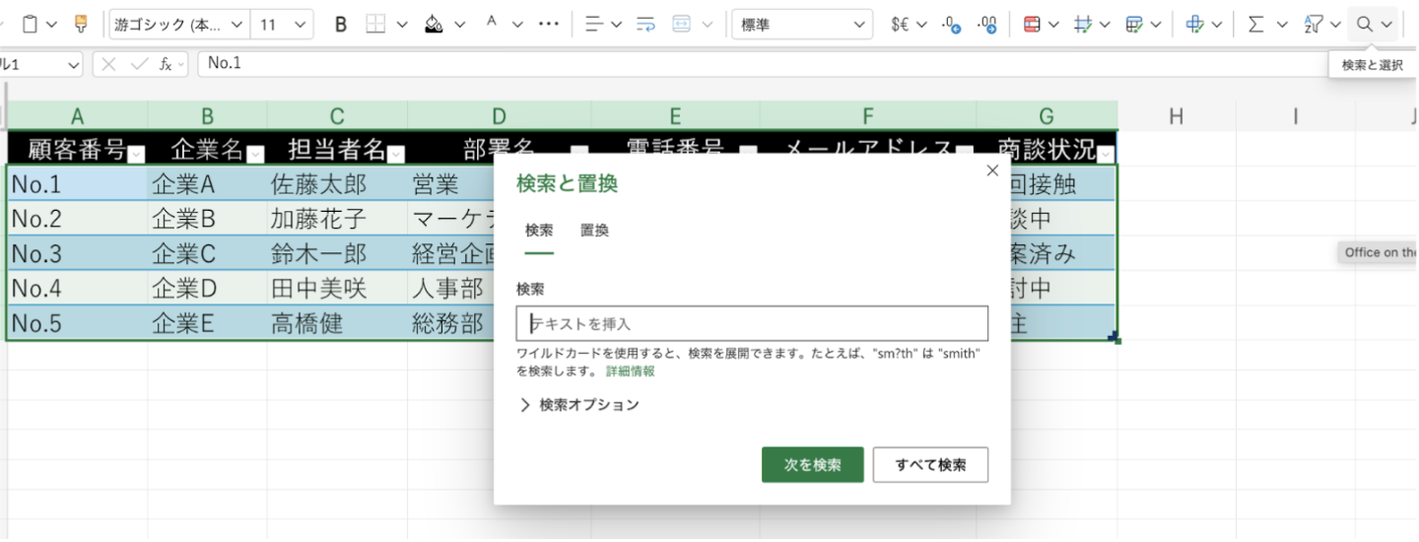Open the 企業名 column filter dropdown
Image resolution: width=1419 pixels, height=542 pixels.
coord(255,154)
